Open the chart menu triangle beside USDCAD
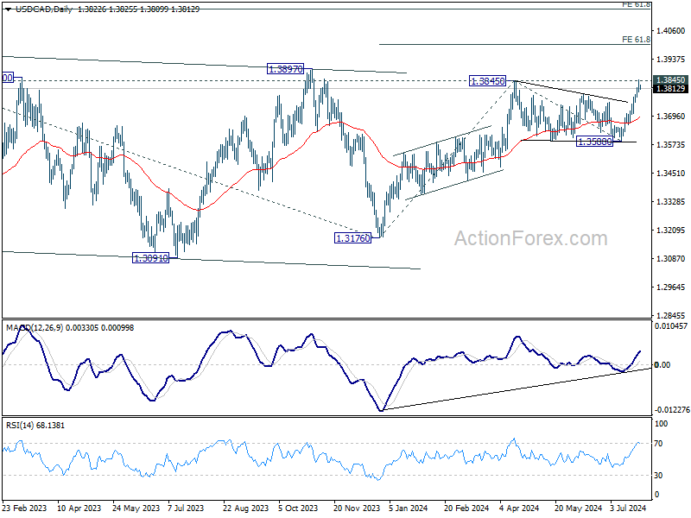This screenshot has width=691, height=518. click(x=9, y=9)
